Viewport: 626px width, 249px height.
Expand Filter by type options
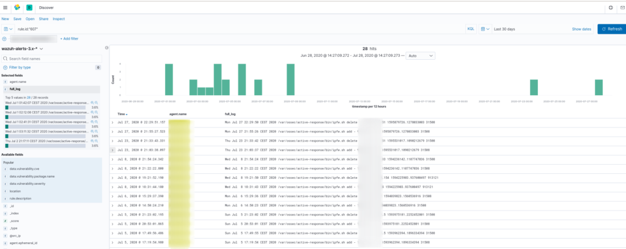[17, 67]
